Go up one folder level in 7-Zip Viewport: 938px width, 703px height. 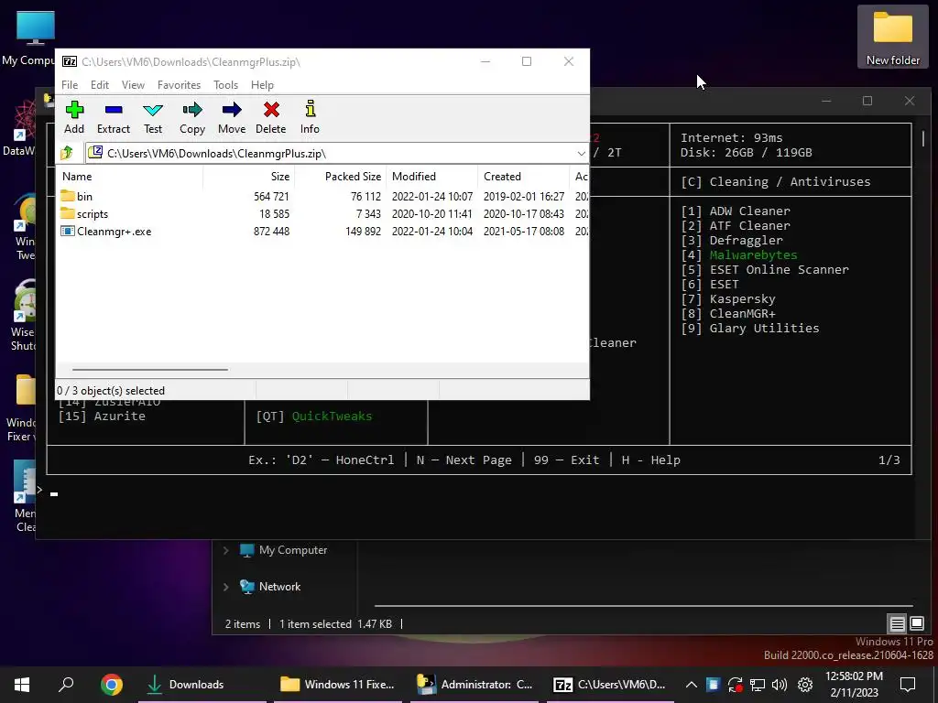point(67,153)
